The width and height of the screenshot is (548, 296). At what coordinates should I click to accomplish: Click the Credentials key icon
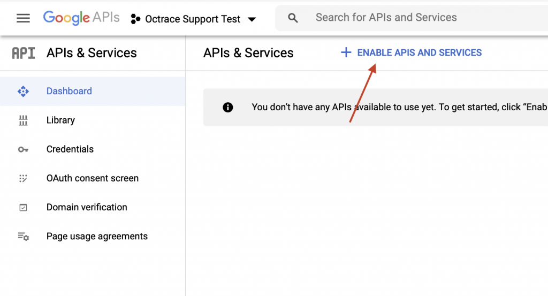(23, 149)
